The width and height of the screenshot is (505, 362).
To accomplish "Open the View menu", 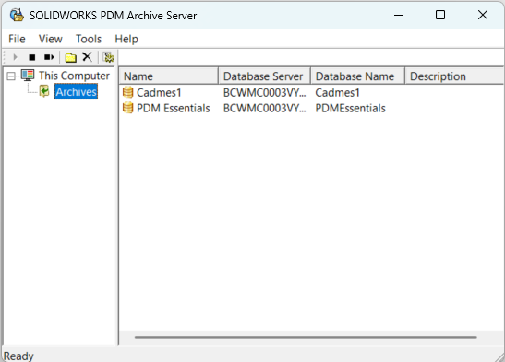I will coord(51,39).
